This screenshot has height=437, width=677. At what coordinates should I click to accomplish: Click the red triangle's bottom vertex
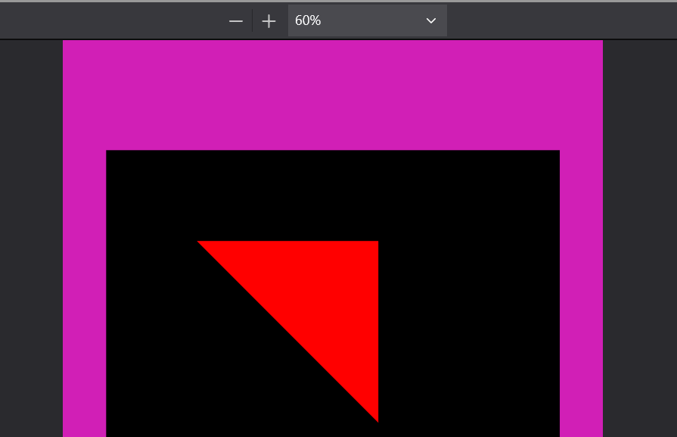tap(376, 418)
